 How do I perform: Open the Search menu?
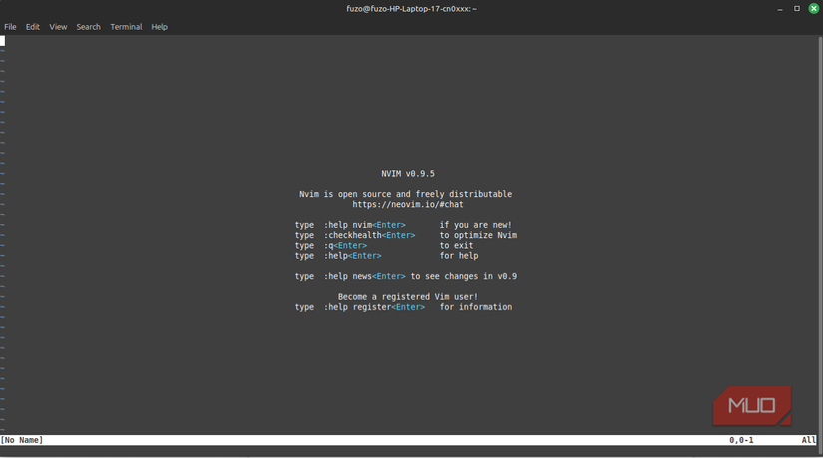tap(88, 27)
